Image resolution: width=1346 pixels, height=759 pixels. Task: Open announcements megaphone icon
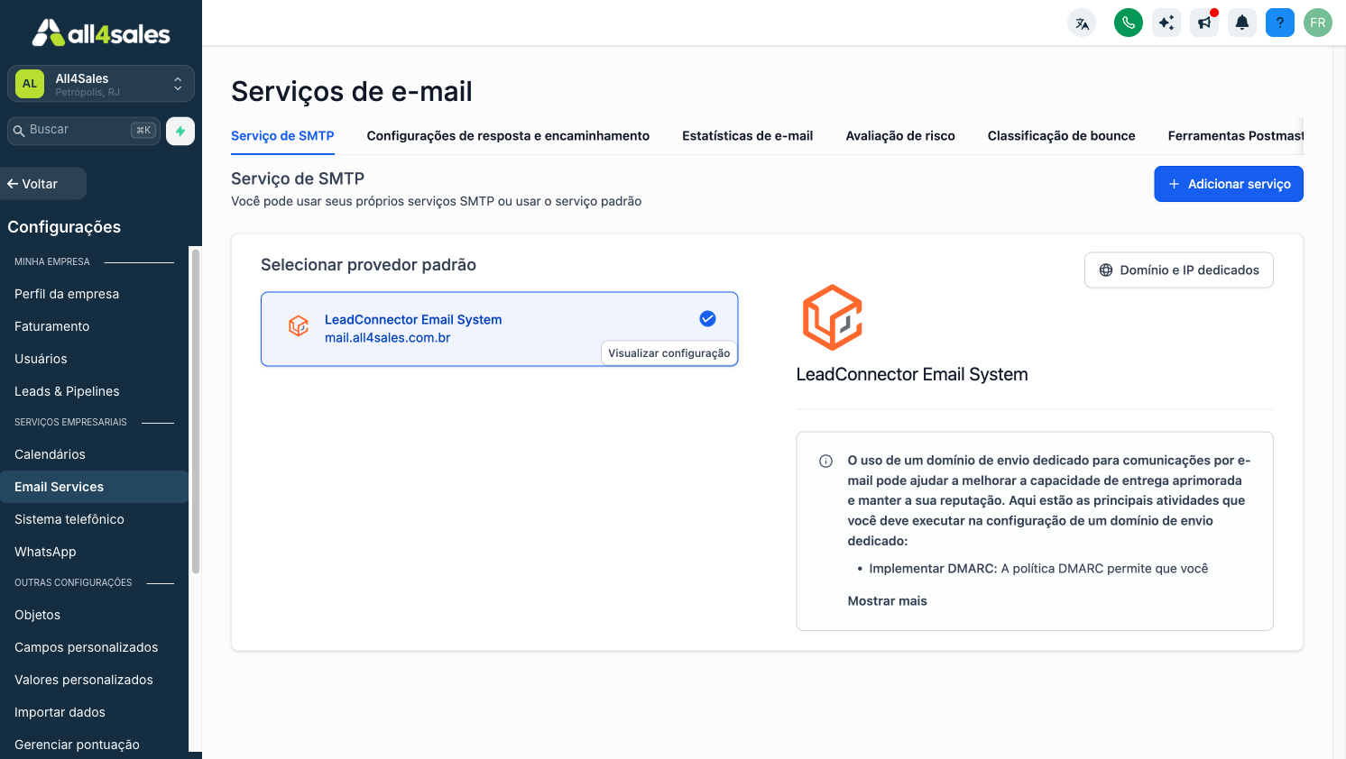[x=1204, y=23]
